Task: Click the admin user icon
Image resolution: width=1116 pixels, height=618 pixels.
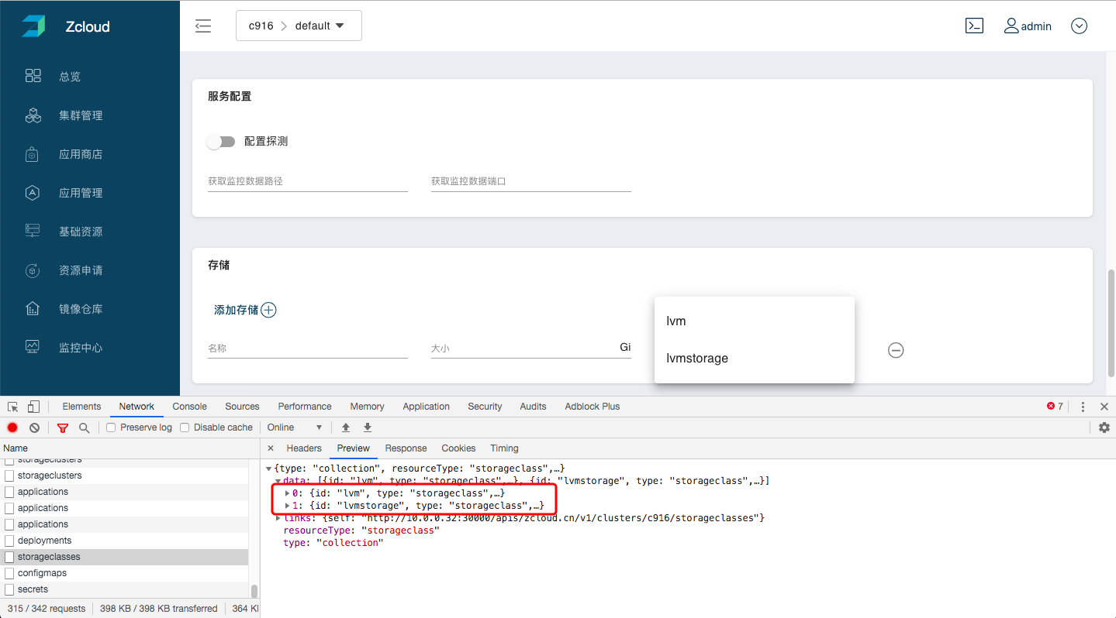Action: (1011, 26)
